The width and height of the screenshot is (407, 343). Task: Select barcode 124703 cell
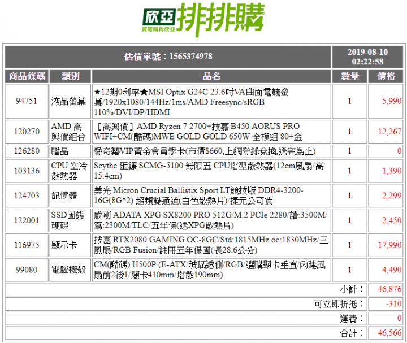pos(27,196)
